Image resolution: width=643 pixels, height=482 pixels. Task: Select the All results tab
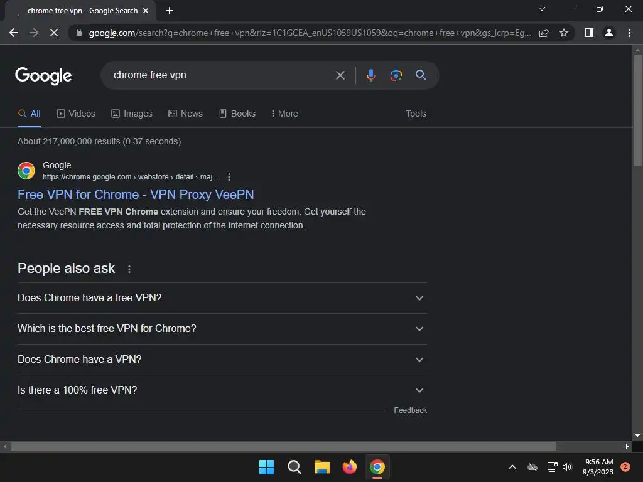(30, 114)
